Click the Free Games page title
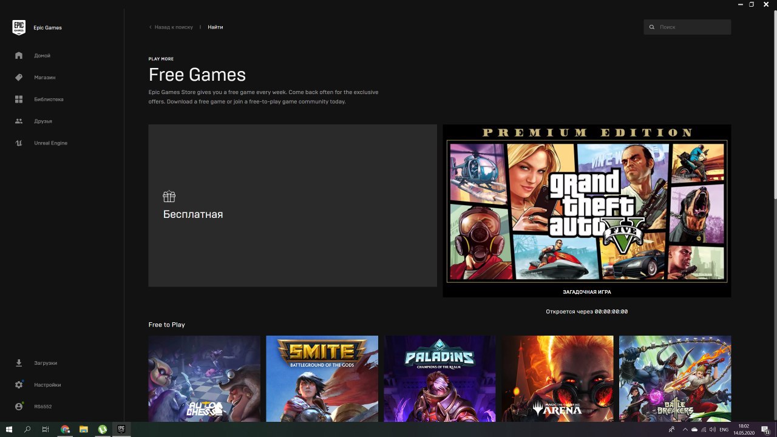 (197, 75)
